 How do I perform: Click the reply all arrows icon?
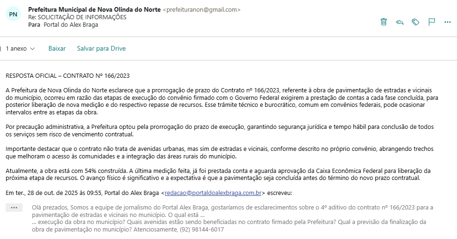coord(400,22)
